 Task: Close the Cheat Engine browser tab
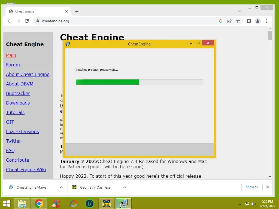pos(66,11)
